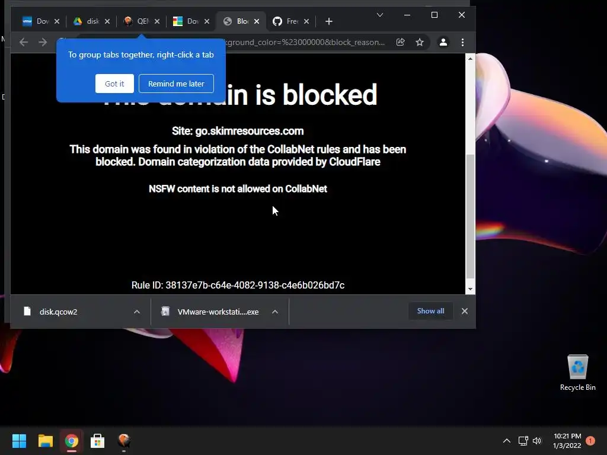Open Chrome's three-dot menu
Image resolution: width=607 pixels, height=455 pixels.
tap(462, 42)
